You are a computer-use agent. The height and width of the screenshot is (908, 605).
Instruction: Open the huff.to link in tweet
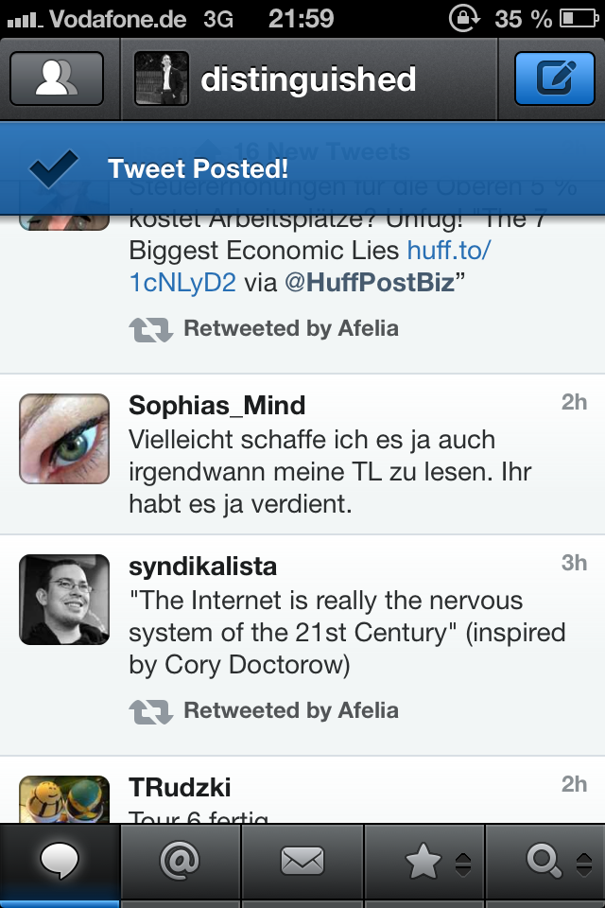point(449,252)
